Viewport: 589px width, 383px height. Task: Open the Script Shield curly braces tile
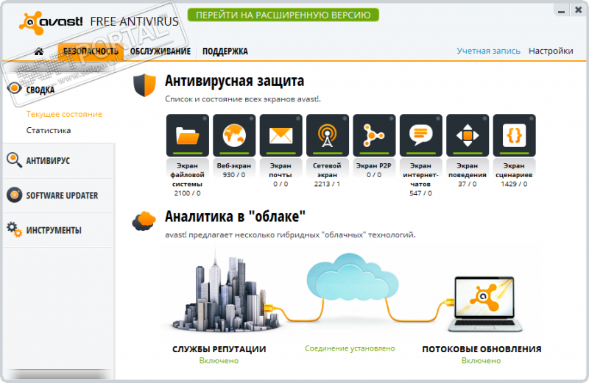[514, 135]
